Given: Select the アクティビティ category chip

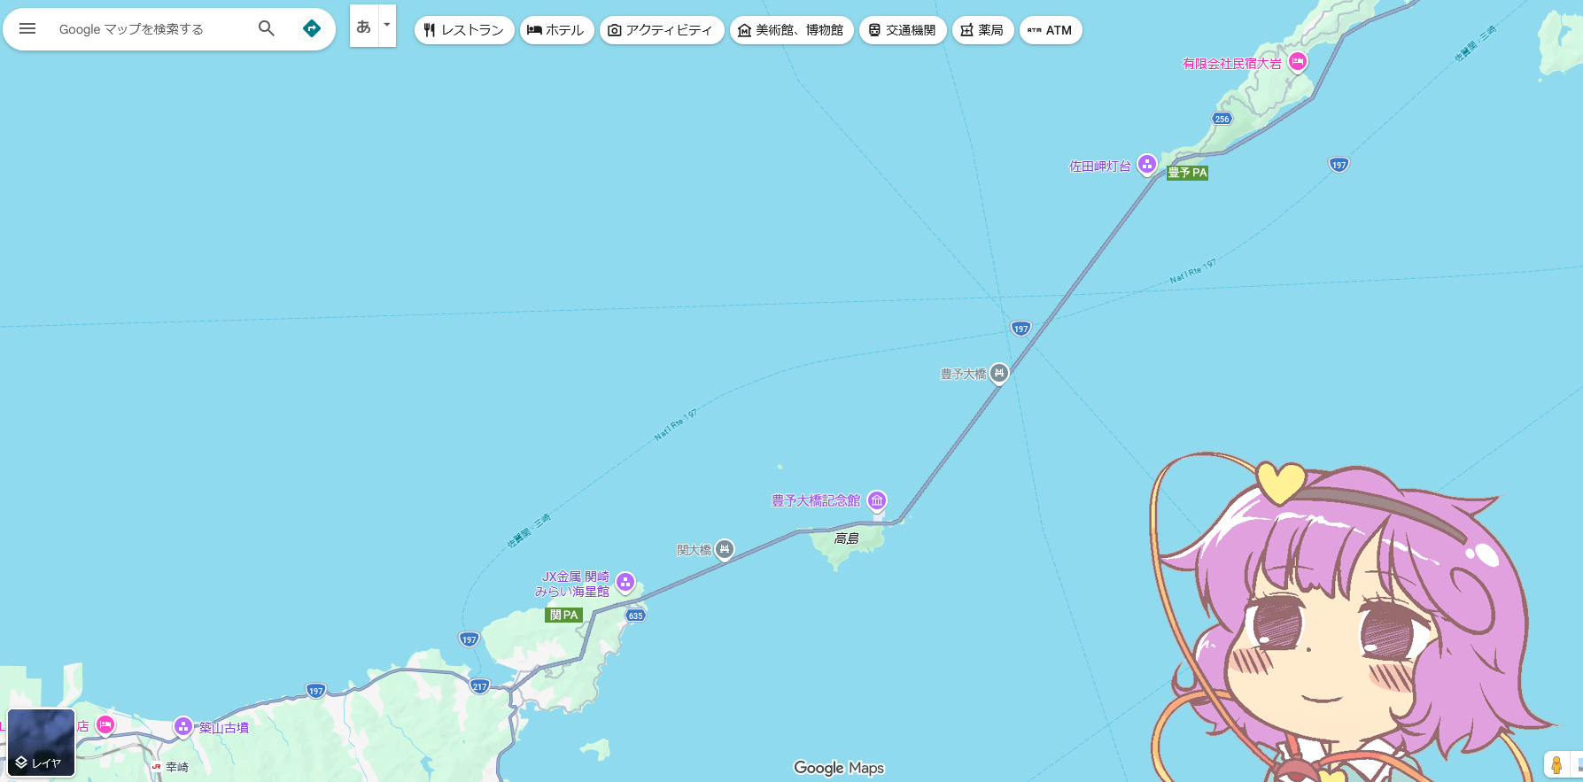Looking at the screenshot, I should [661, 30].
